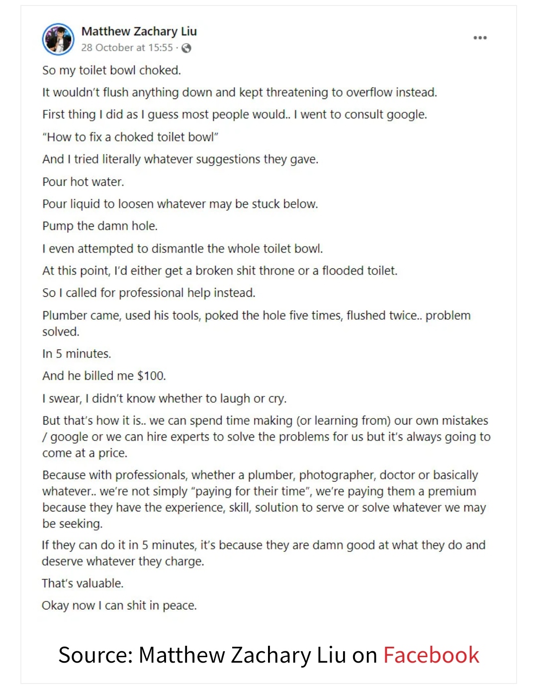
Task: Click the '28 October at 15:55' timestamp
Action: pyautogui.click(x=127, y=48)
